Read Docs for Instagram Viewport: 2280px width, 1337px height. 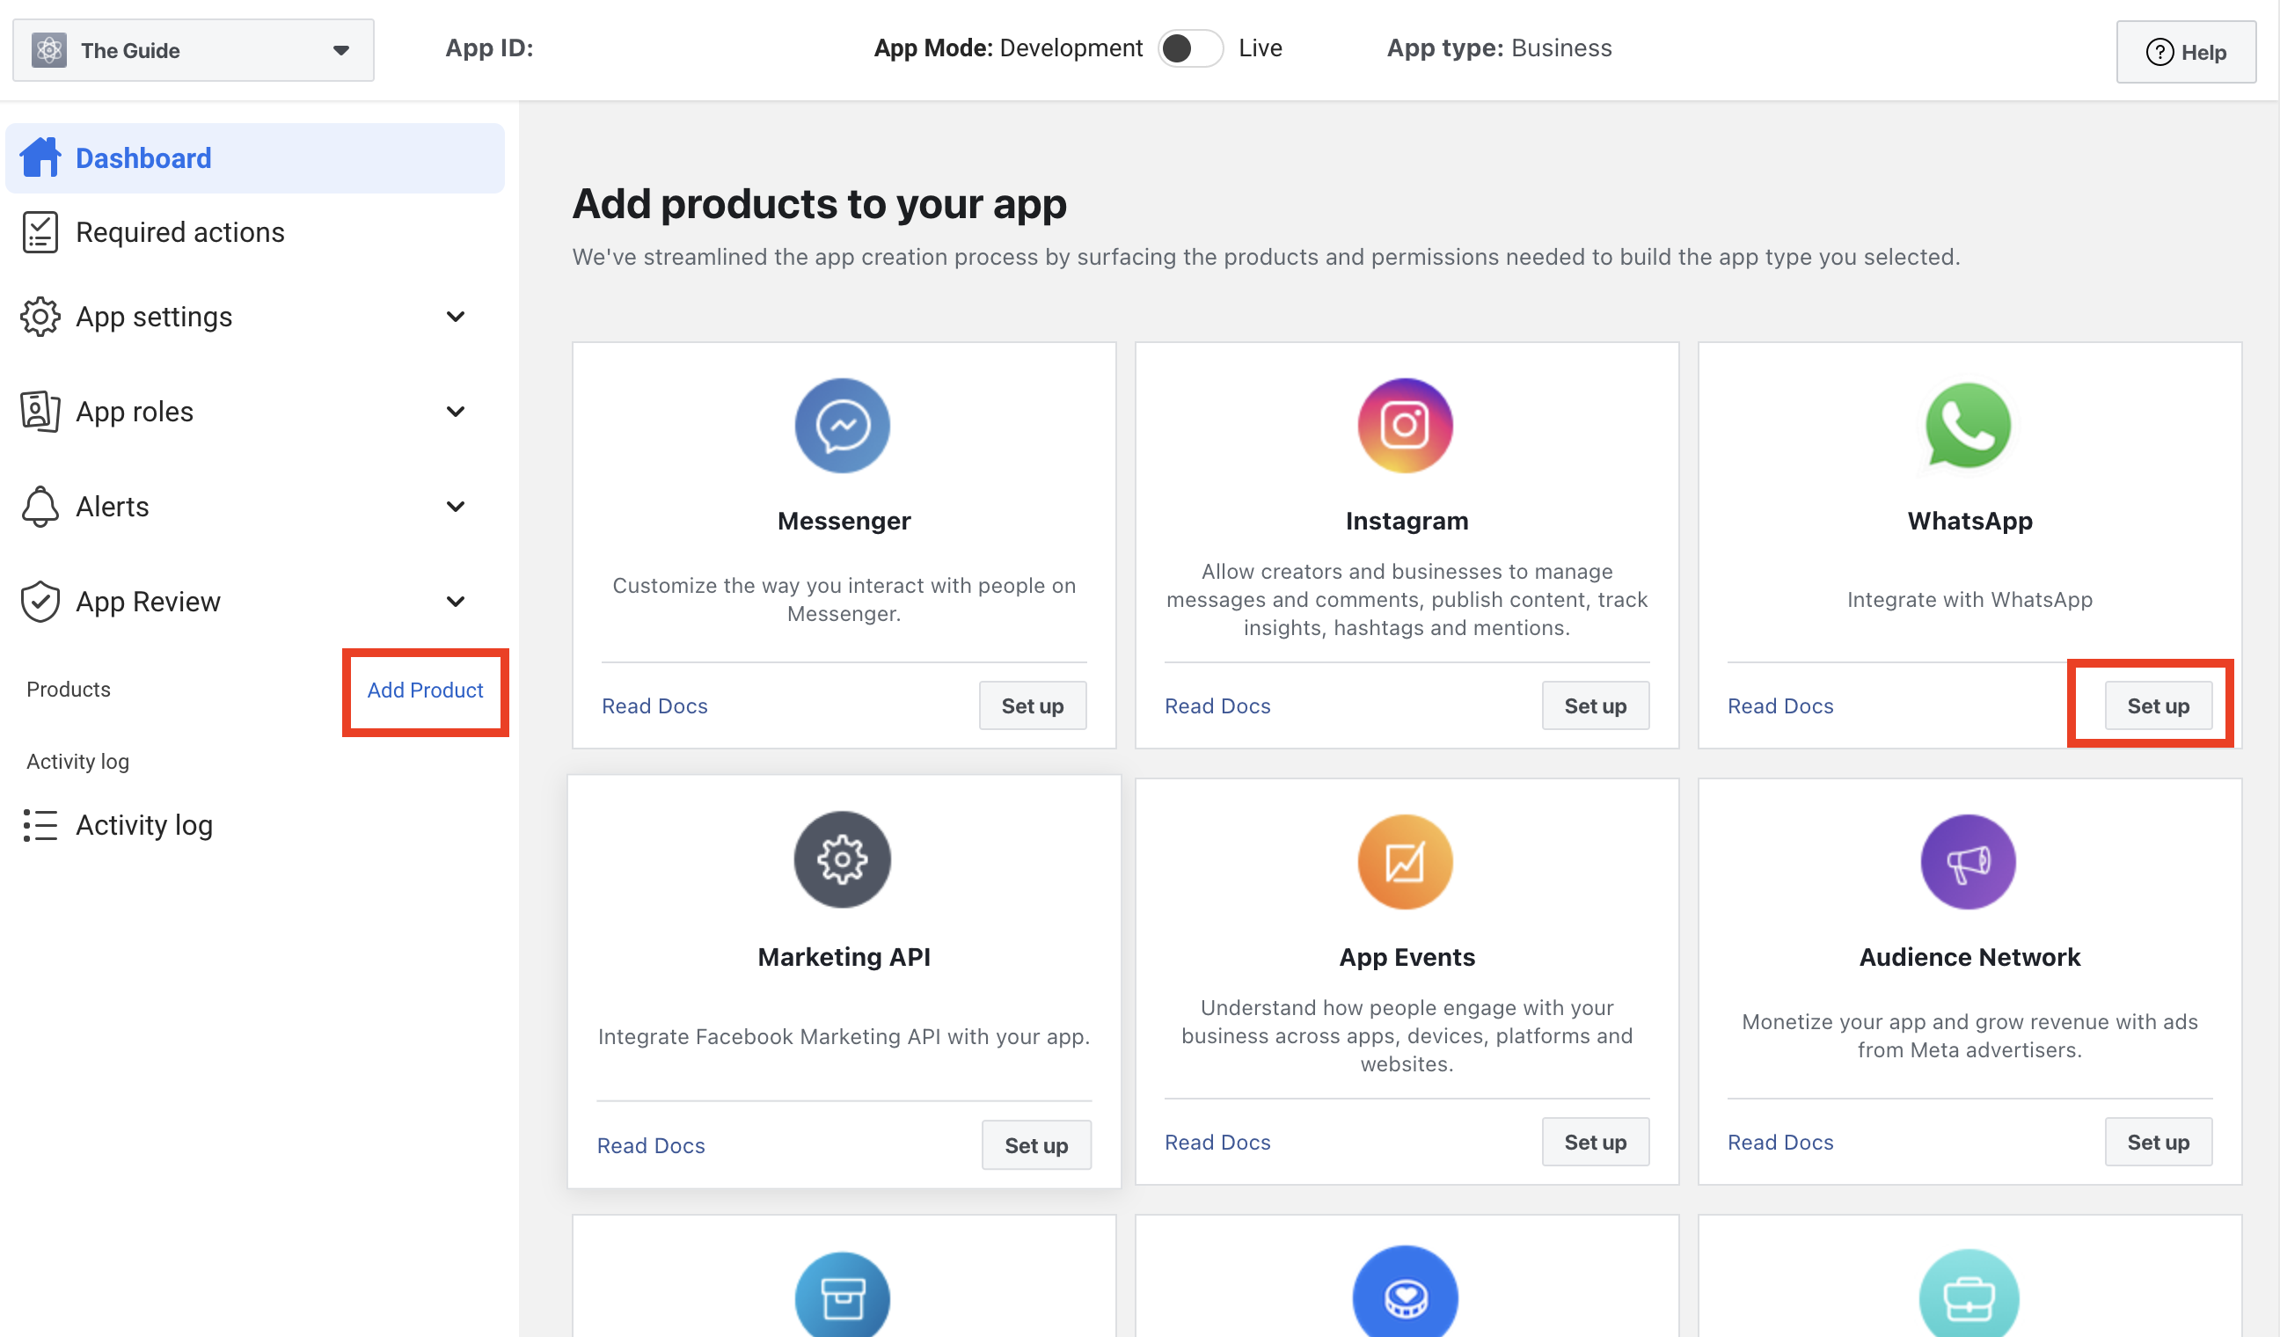tap(1217, 705)
